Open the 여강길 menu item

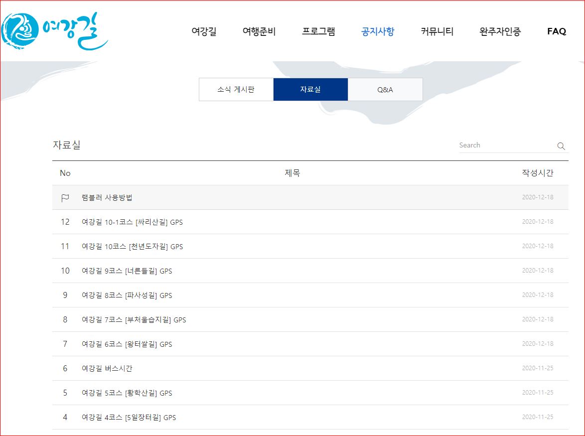204,31
